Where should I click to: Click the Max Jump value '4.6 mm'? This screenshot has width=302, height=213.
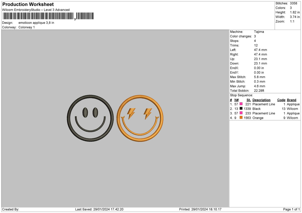click(259, 86)
